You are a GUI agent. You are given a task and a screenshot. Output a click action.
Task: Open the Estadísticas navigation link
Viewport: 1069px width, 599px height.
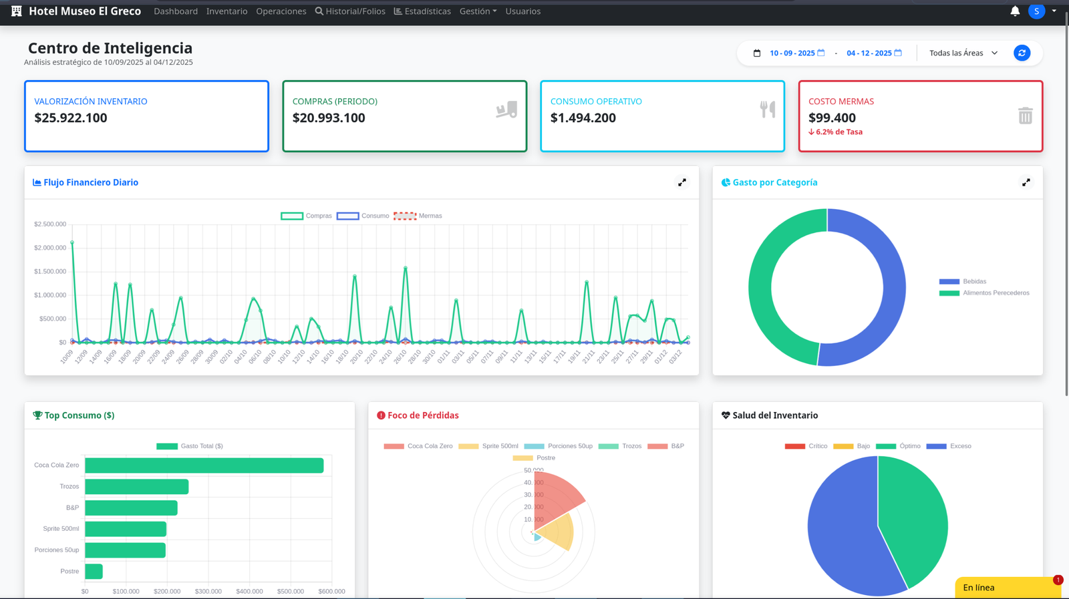(422, 11)
